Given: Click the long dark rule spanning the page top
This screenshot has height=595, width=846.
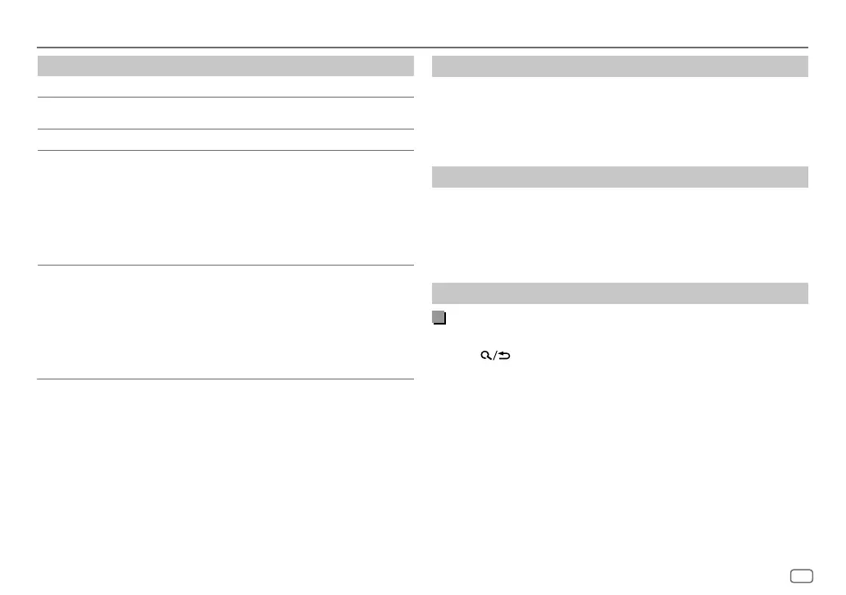Looking at the screenshot, I should (x=422, y=48).
